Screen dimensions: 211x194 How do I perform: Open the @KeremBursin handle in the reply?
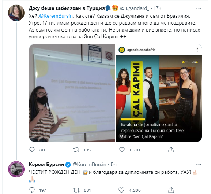89,164
